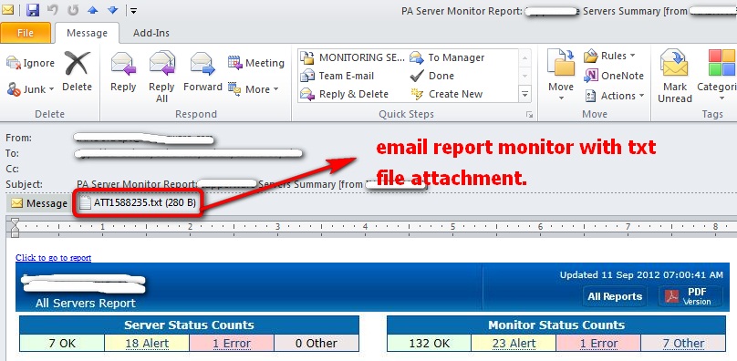Click '7 Other' monitor status link
The width and height of the screenshot is (737, 361).
(683, 343)
